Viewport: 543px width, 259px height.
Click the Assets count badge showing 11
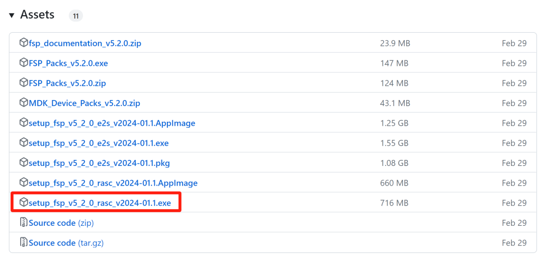pos(76,16)
